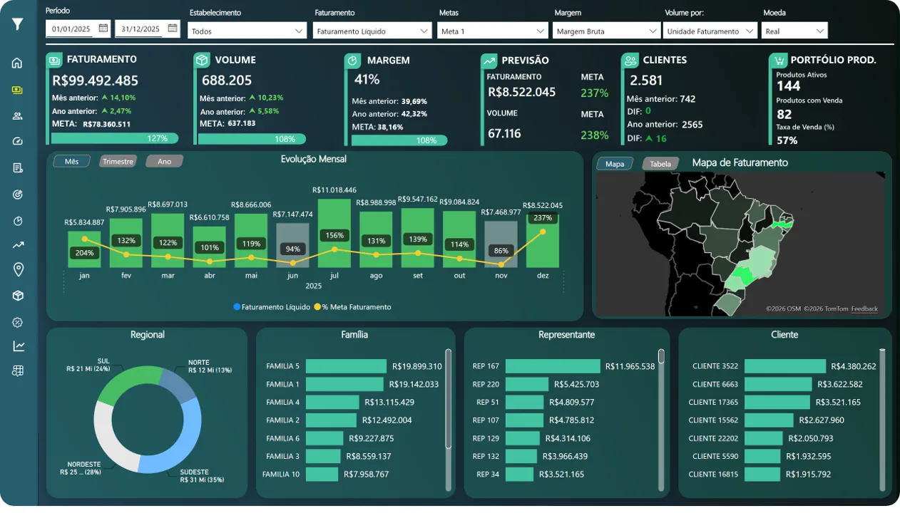The width and height of the screenshot is (900, 513).
Task: Click the 204% label on jan
Action: tap(84, 253)
